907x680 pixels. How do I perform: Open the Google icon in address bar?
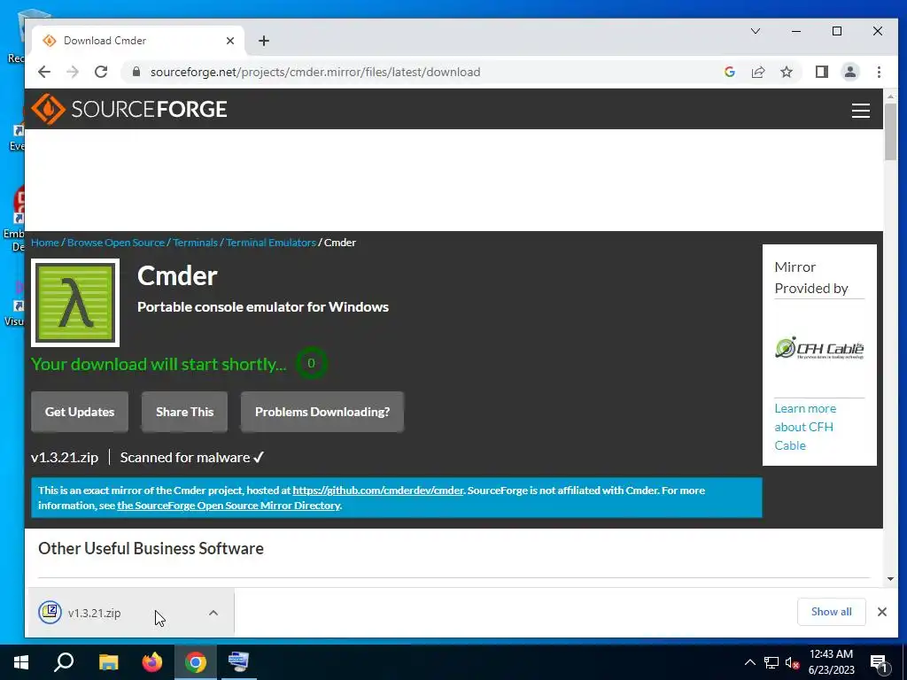[730, 72]
